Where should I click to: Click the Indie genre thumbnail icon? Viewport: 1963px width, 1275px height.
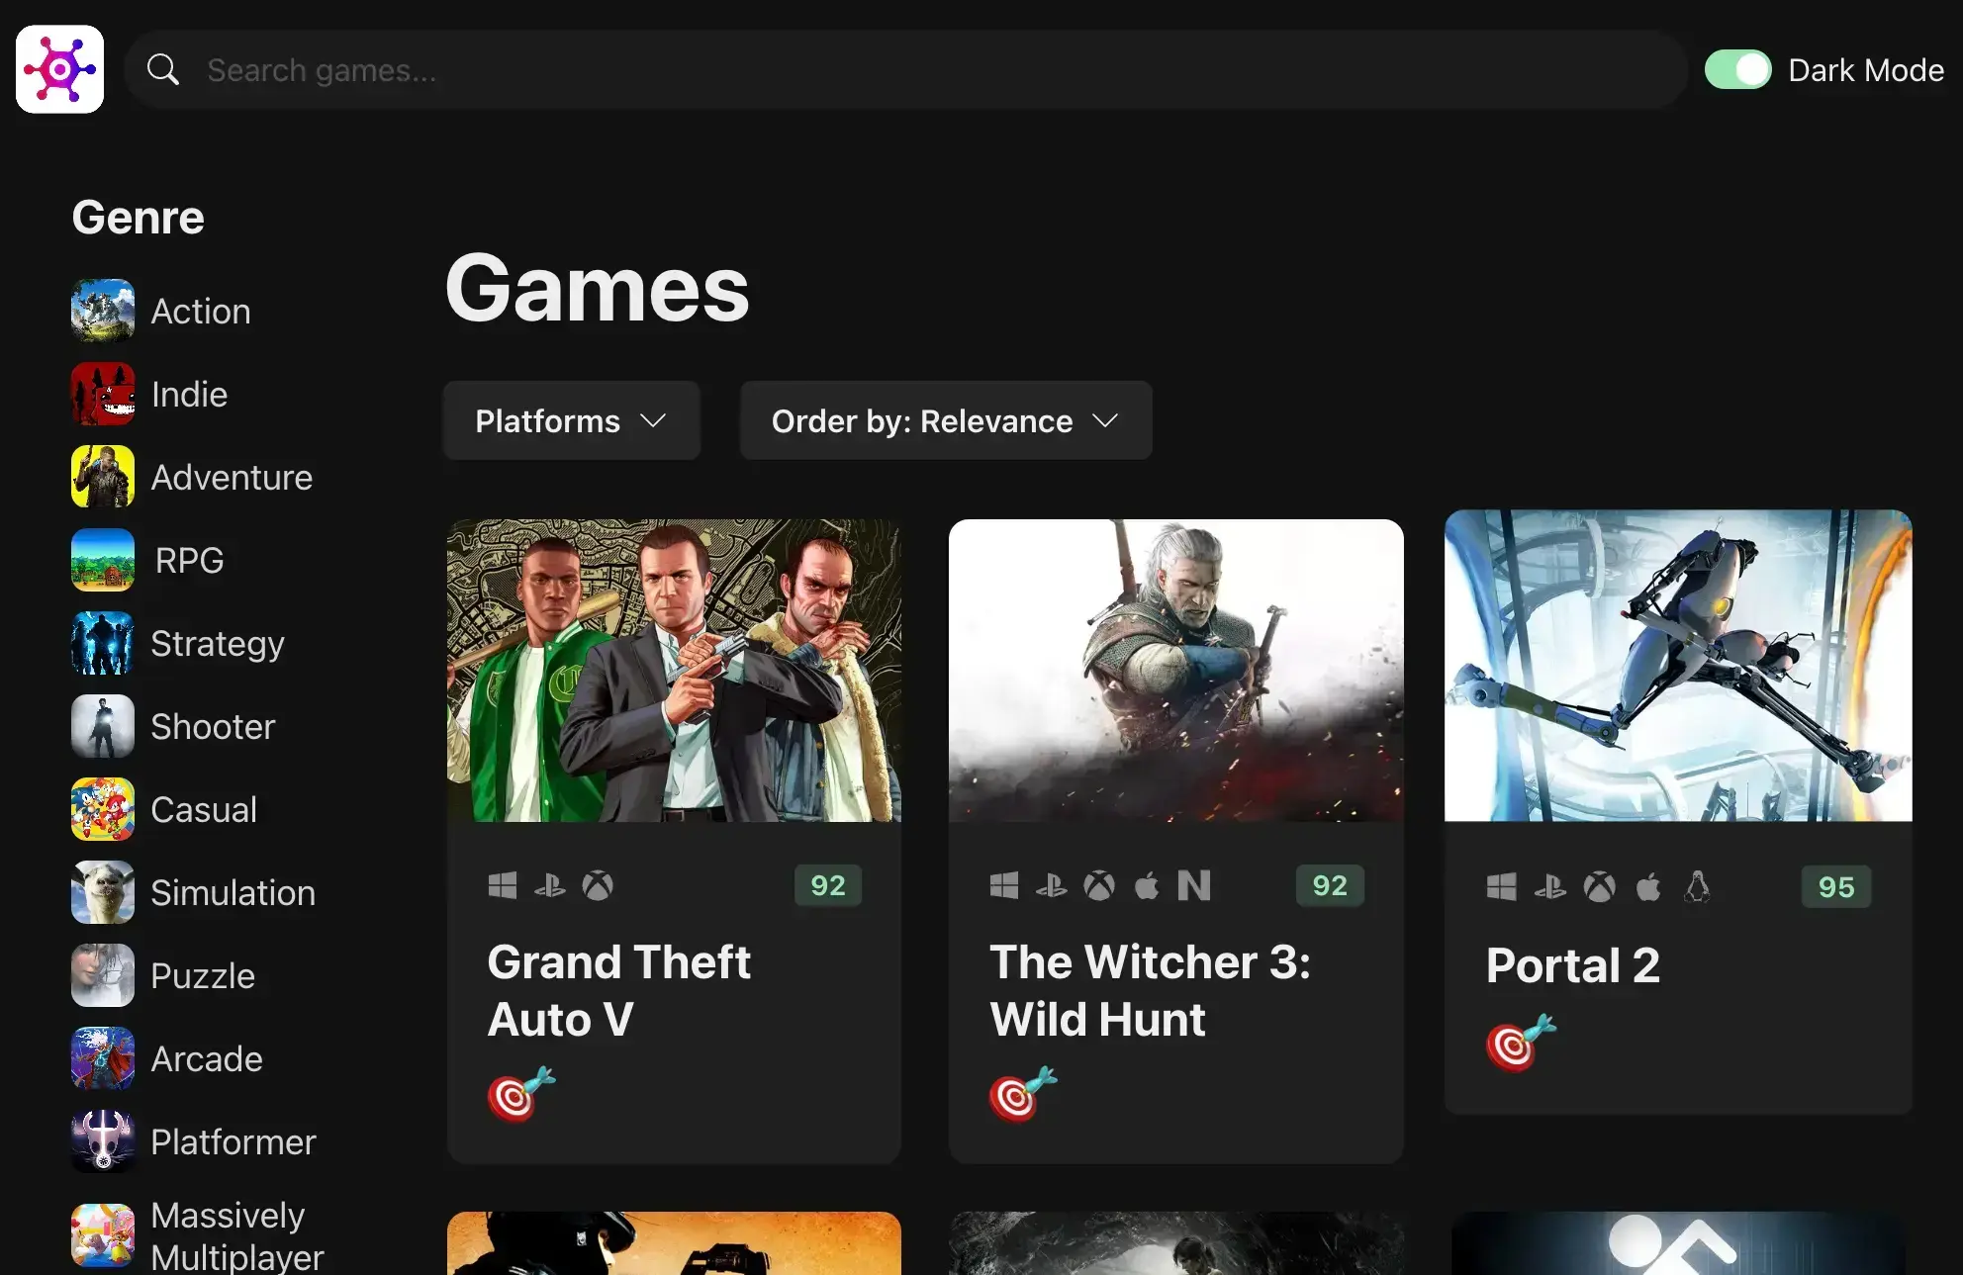[x=103, y=394]
